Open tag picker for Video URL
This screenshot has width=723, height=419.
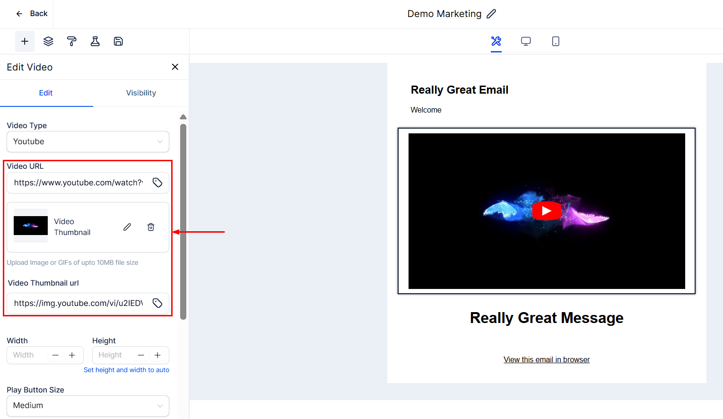157,183
